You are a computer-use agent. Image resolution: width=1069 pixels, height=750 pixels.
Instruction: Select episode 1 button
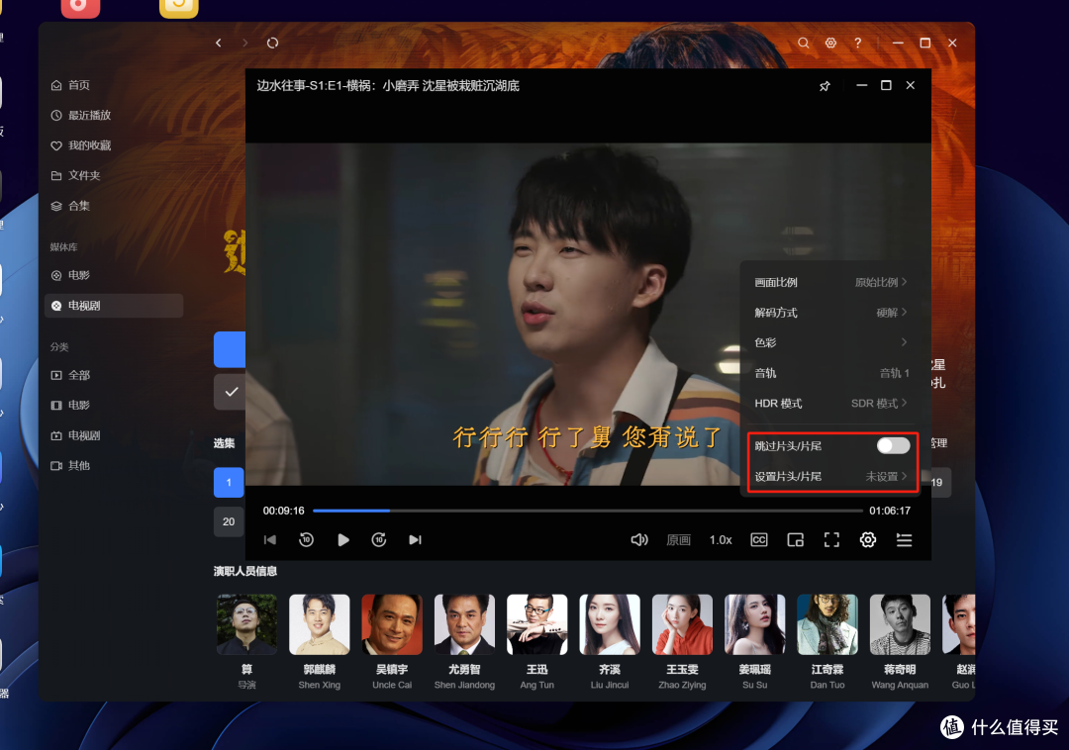tap(229, 482)
